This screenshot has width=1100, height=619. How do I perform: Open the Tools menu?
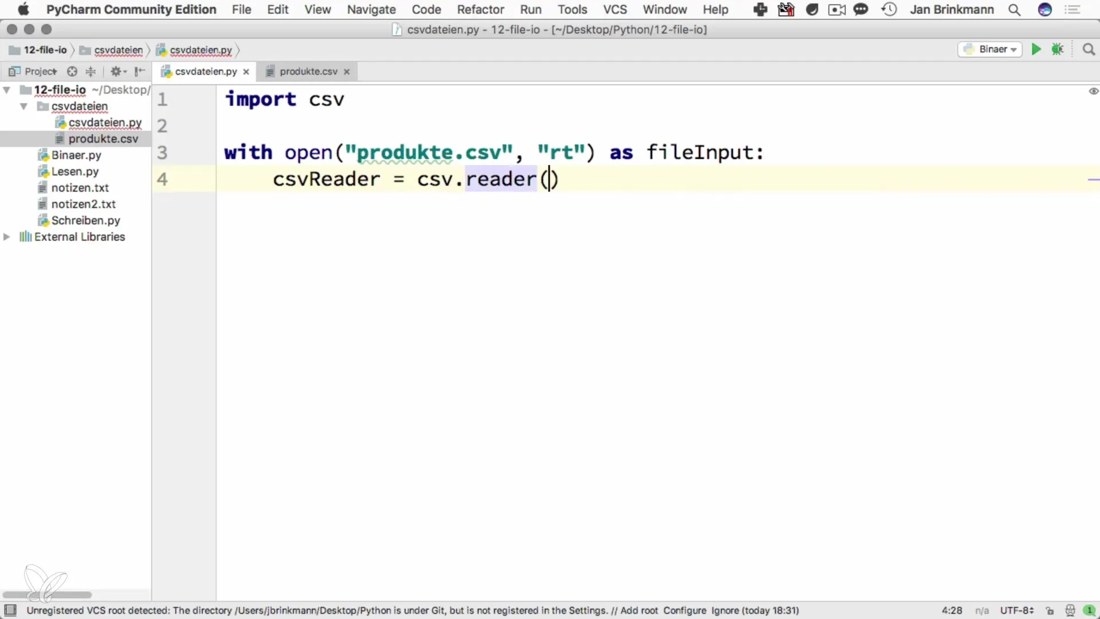click(x=572, y=10)
